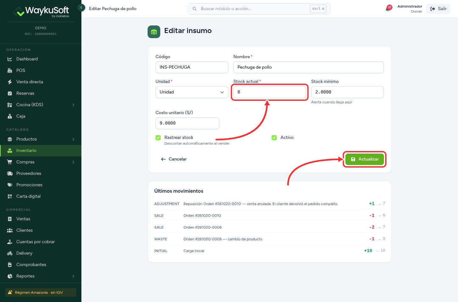
Task: Expand the Compras submenu
Action: pos(73,162)
